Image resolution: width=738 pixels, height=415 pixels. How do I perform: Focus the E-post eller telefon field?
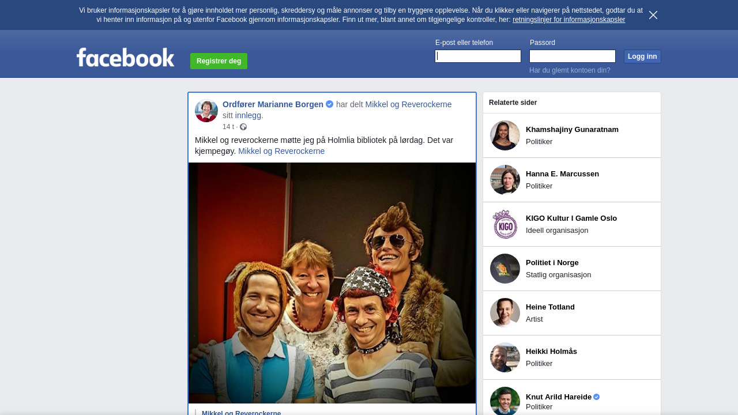point(478,56)
